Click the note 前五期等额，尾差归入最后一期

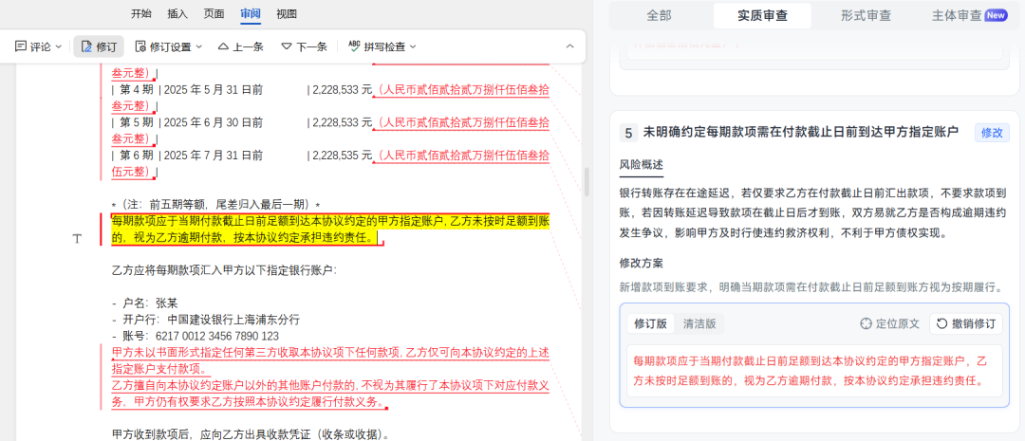(216, 205)
